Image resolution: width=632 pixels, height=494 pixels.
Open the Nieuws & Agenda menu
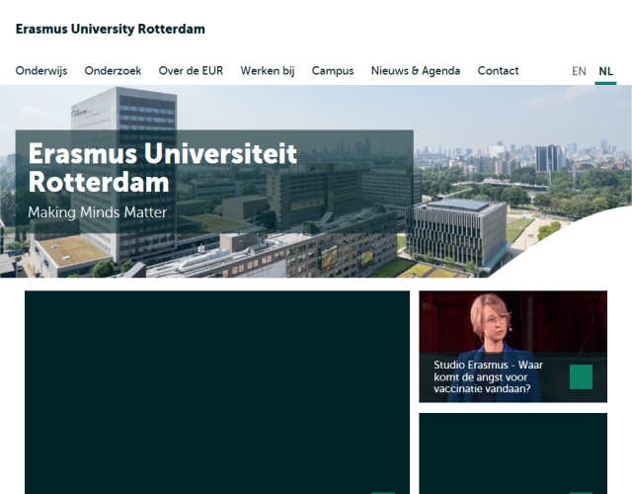(416, 71)
